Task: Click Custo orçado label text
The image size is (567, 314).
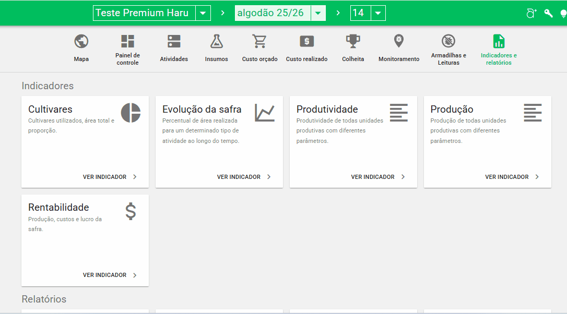Action: click(x=259, y=59)
